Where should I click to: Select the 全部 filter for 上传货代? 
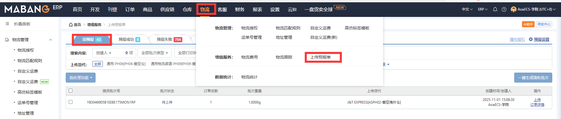pyautogui.click(x=98, y=64)
